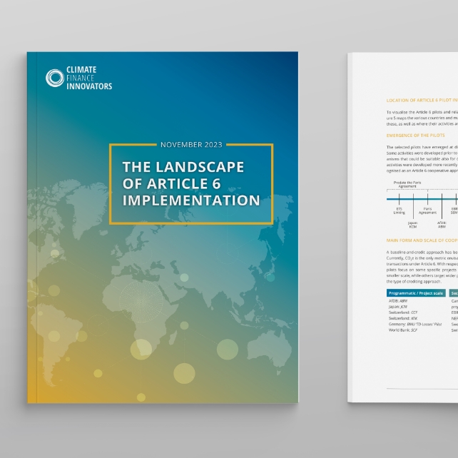Click the 'MAIN FORM AND SCALE OF COOP' heading
Screen dimensions: 458x458
[422, 240]
